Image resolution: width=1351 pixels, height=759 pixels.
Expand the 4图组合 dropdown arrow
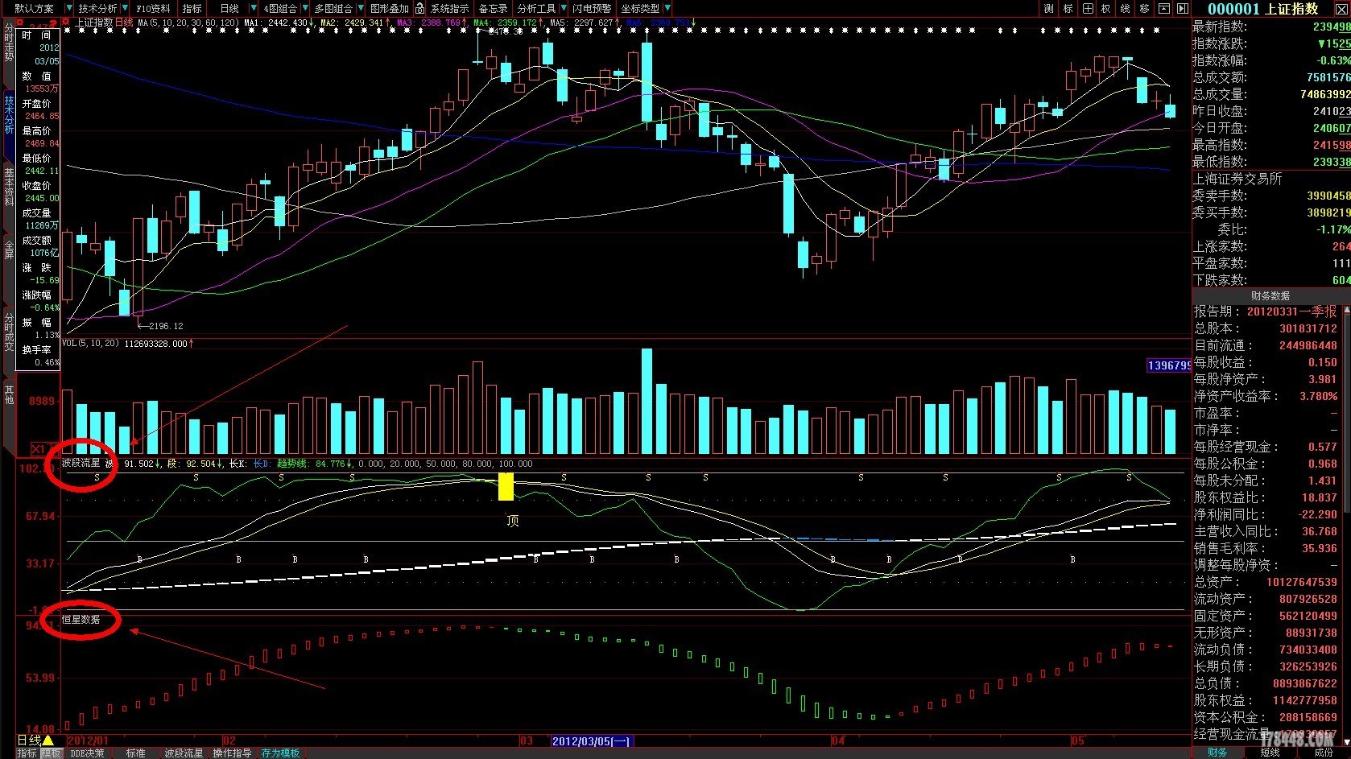coord(304,8)
